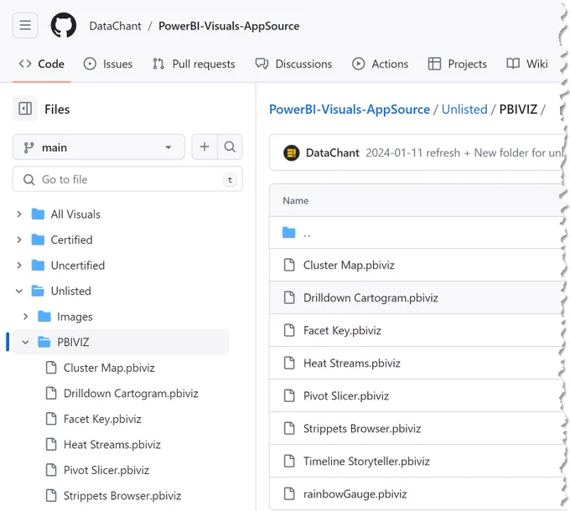570x511 pixels.
Task: Collapse the PBIVIZ folder chevron
Action: (x=25, y=342)
